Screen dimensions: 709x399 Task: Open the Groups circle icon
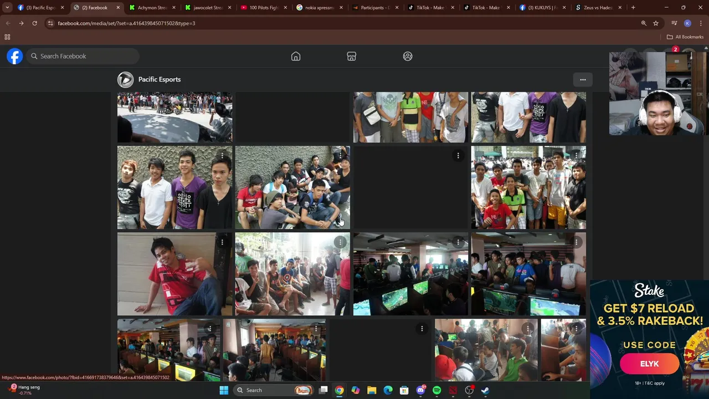pyautogui.click(x=408, y=57)
